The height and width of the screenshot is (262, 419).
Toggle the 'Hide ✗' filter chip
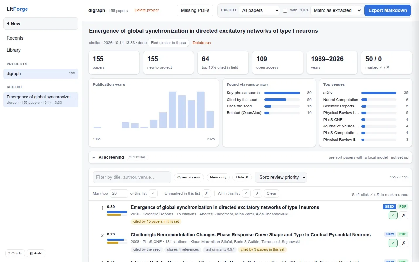[x=242, y=177]
